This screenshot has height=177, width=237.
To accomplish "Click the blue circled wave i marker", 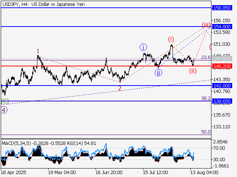I will (x=143, y=47).
